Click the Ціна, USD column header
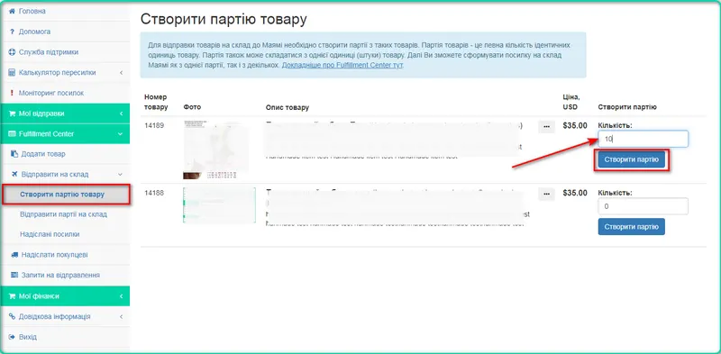The image size is (721, 354). point(571,102)
